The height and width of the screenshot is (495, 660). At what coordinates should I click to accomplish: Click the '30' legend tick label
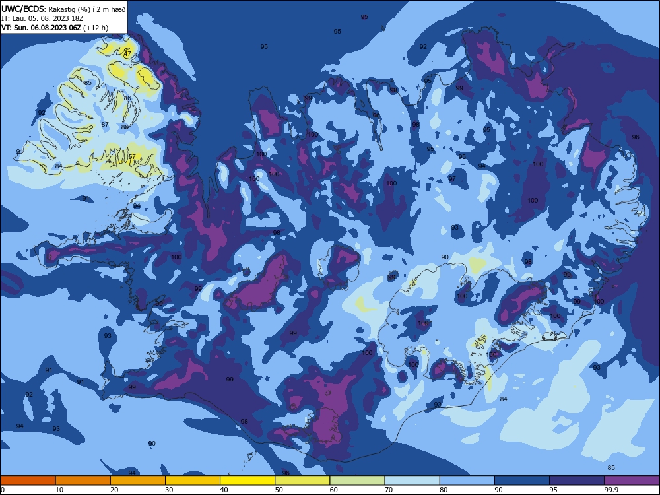coord(169,490)
